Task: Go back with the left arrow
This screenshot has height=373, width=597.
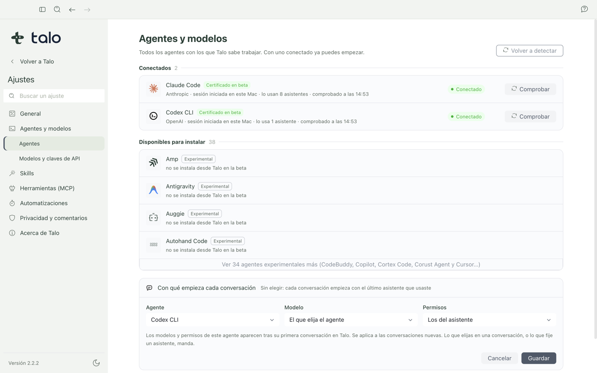Action: point(72,9)
